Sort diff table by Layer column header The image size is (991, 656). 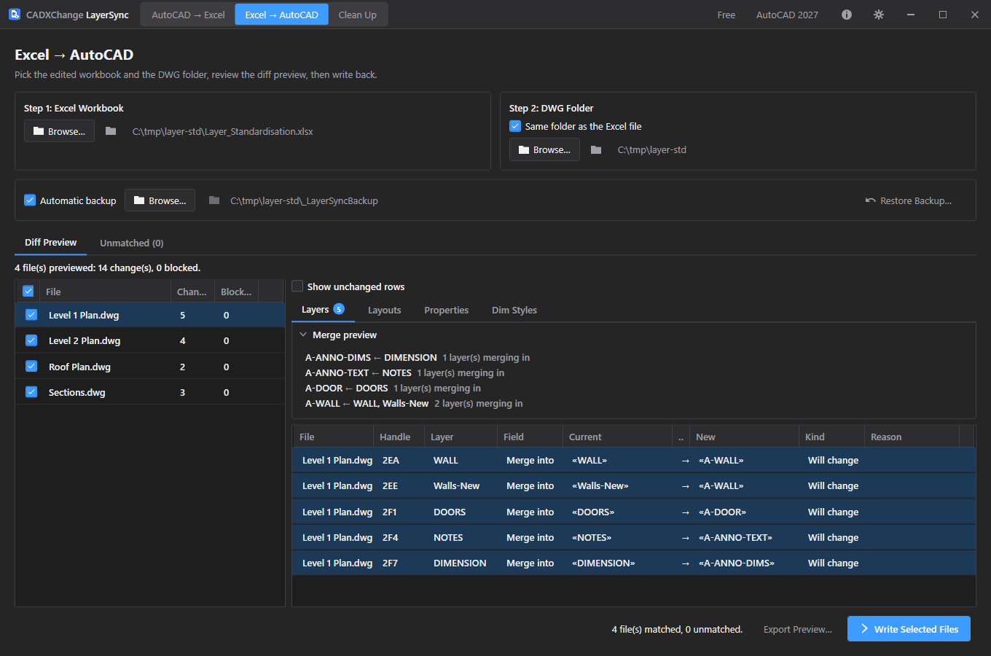[x=459, y=437]
